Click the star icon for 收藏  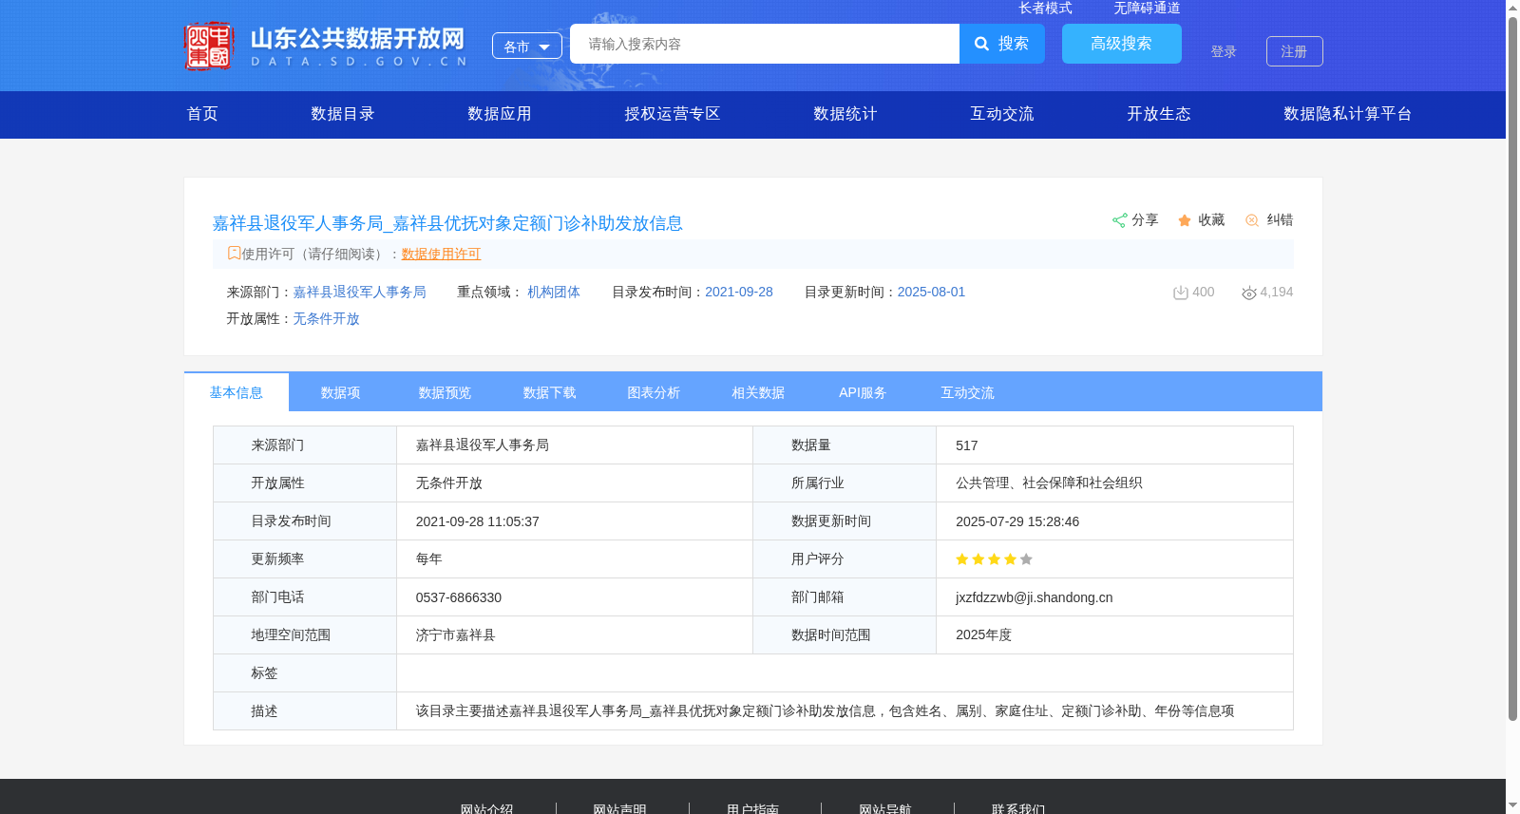click(1185, 220)
